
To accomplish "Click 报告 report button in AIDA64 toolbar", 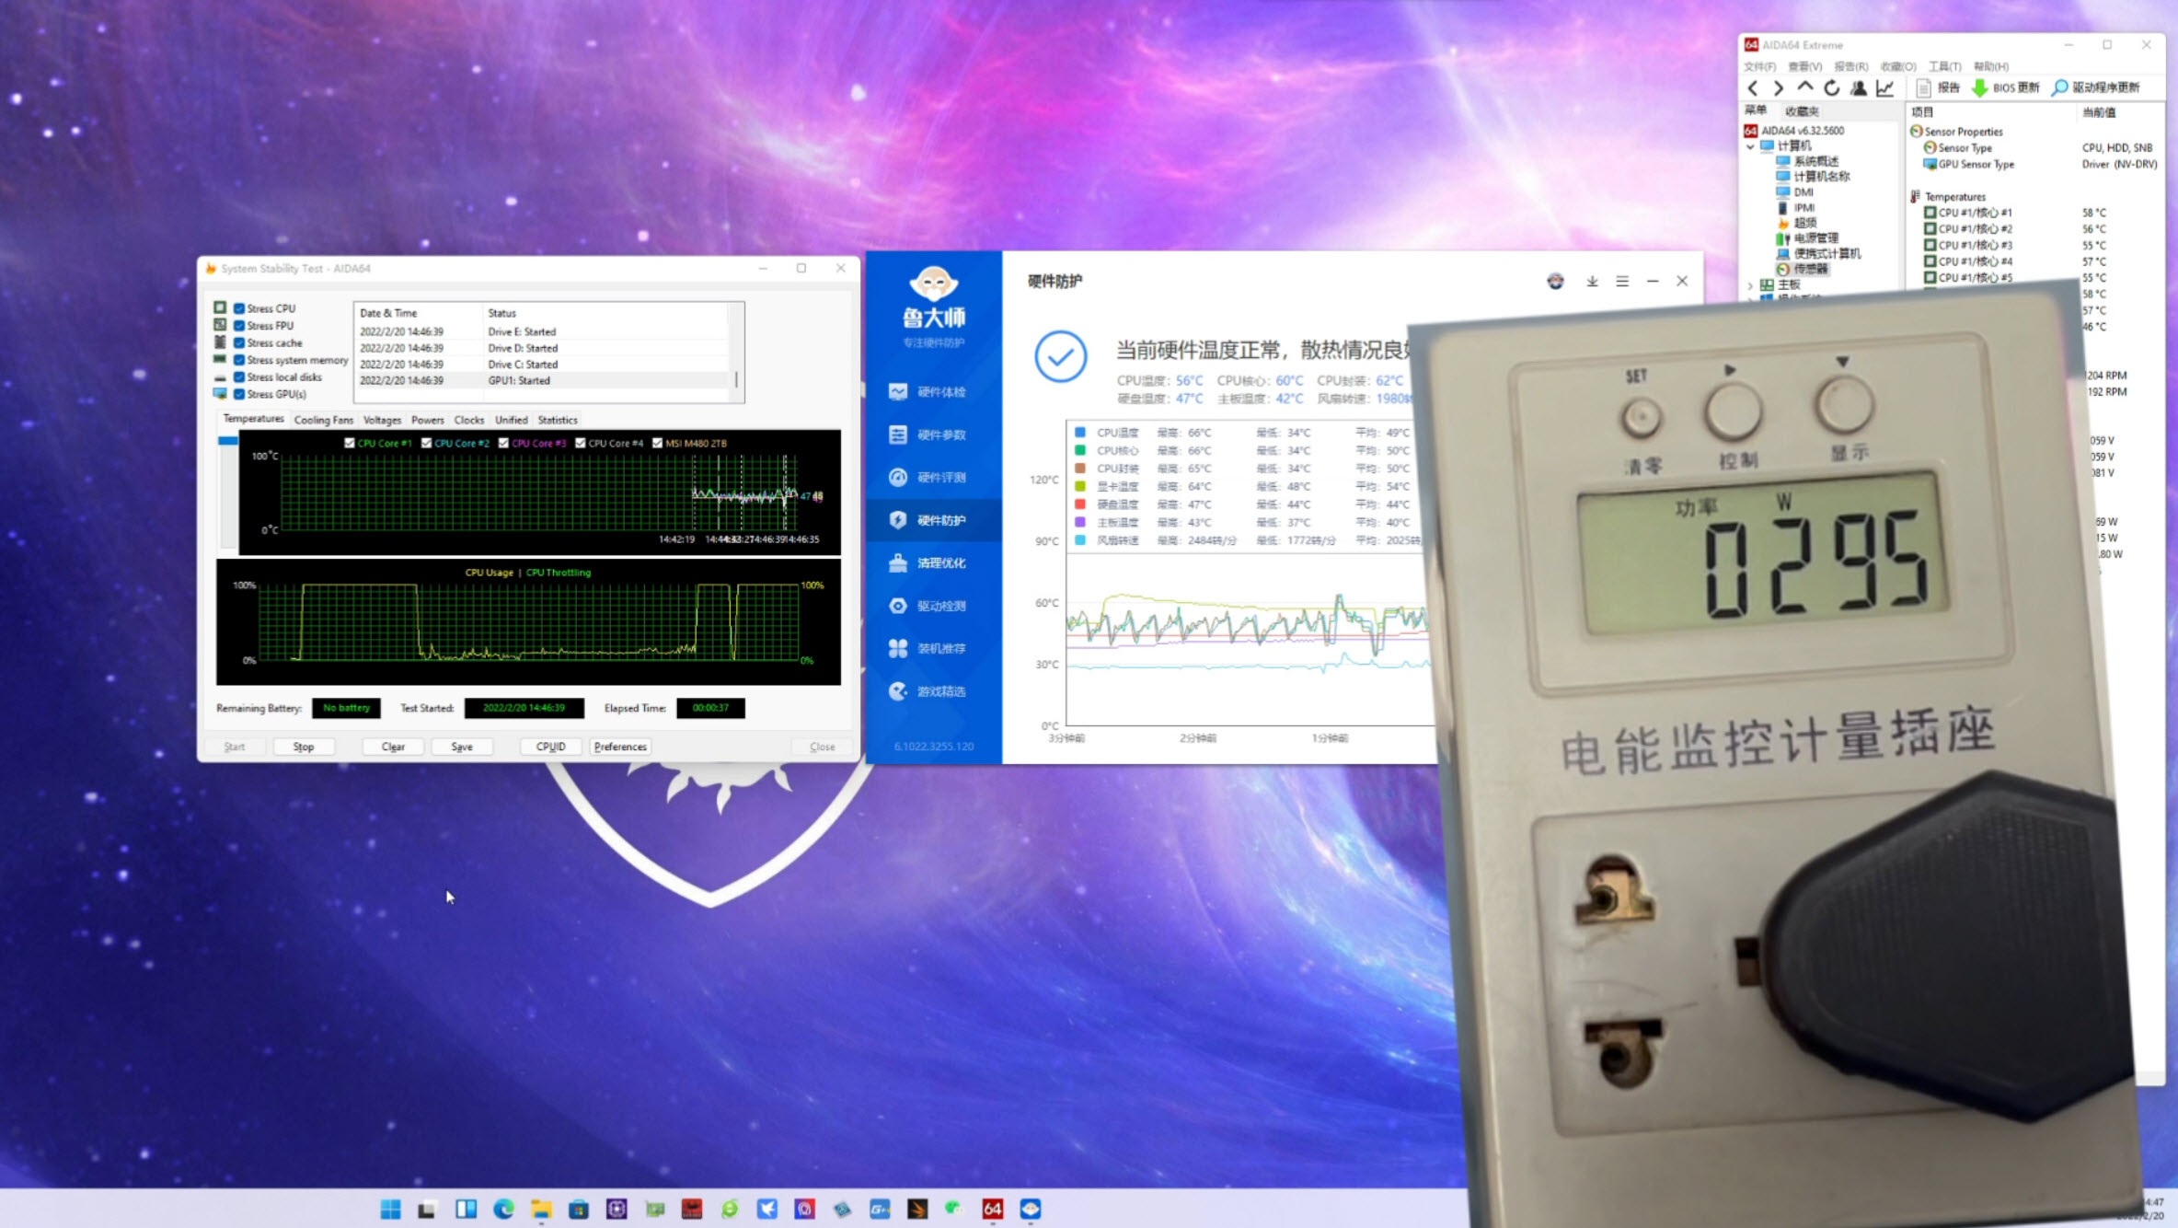I will [x=1938, y=87].
